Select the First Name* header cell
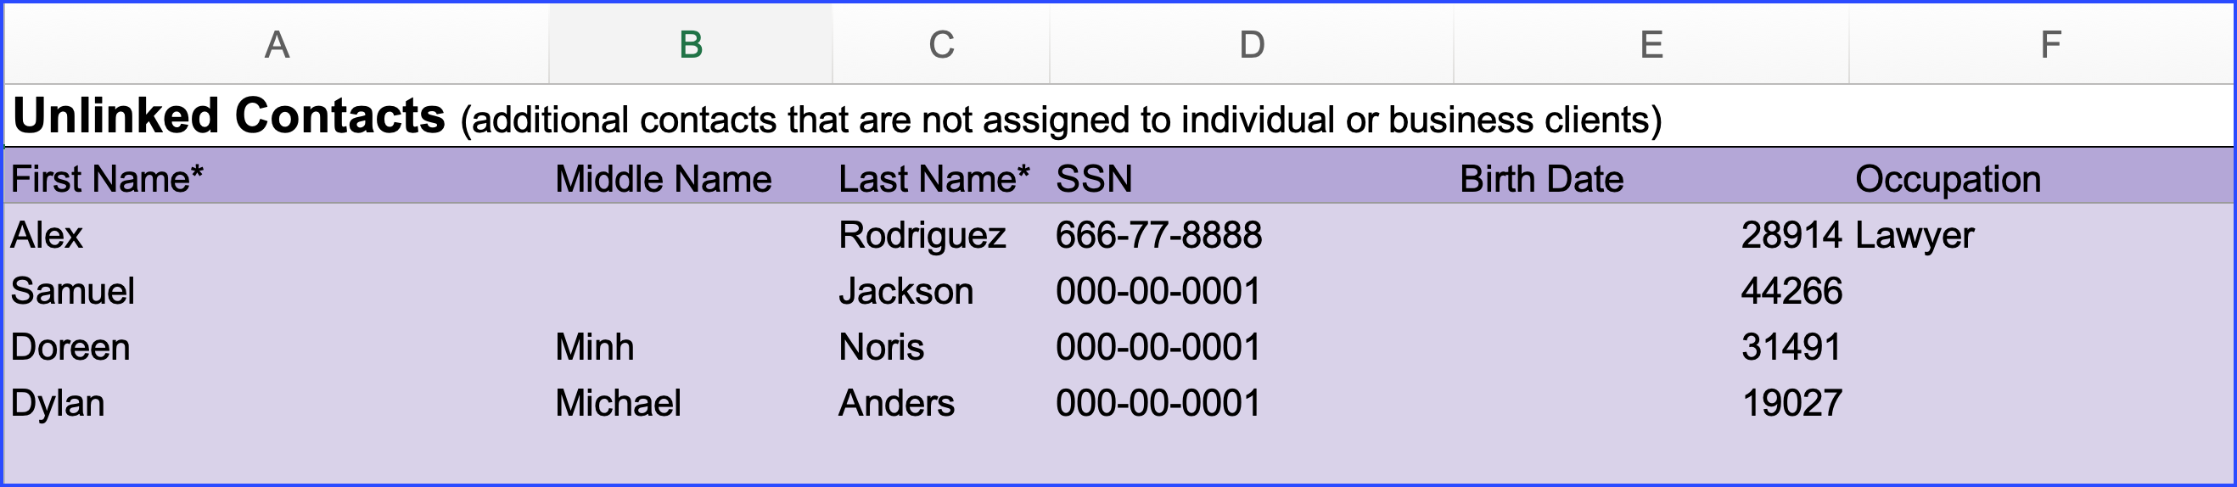The image size is (2237, 487). coord(108,180)
